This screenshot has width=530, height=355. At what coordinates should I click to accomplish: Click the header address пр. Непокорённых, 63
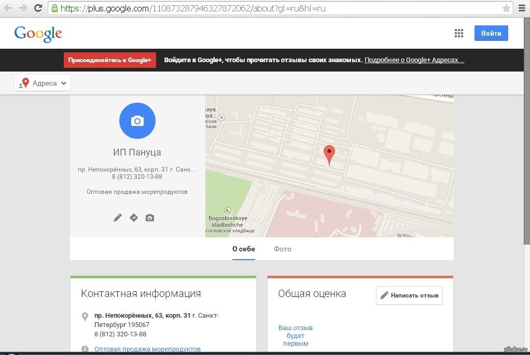137,169
